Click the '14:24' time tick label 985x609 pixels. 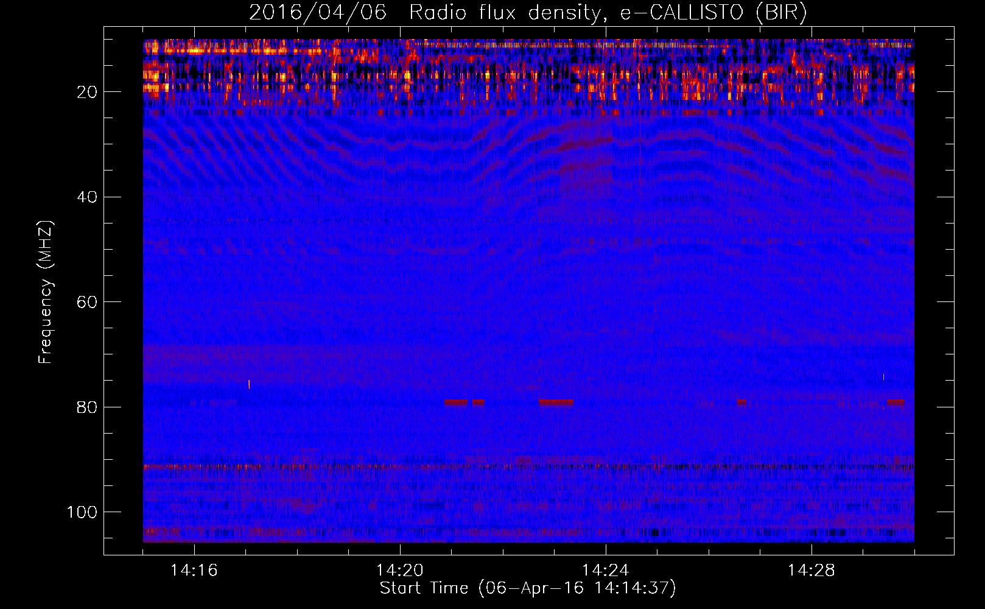pos(605,571)
